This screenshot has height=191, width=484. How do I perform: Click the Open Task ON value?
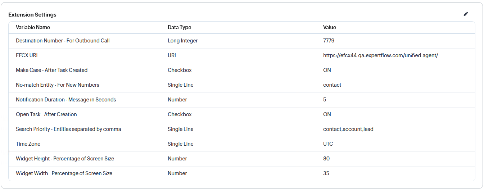(327, 114)
